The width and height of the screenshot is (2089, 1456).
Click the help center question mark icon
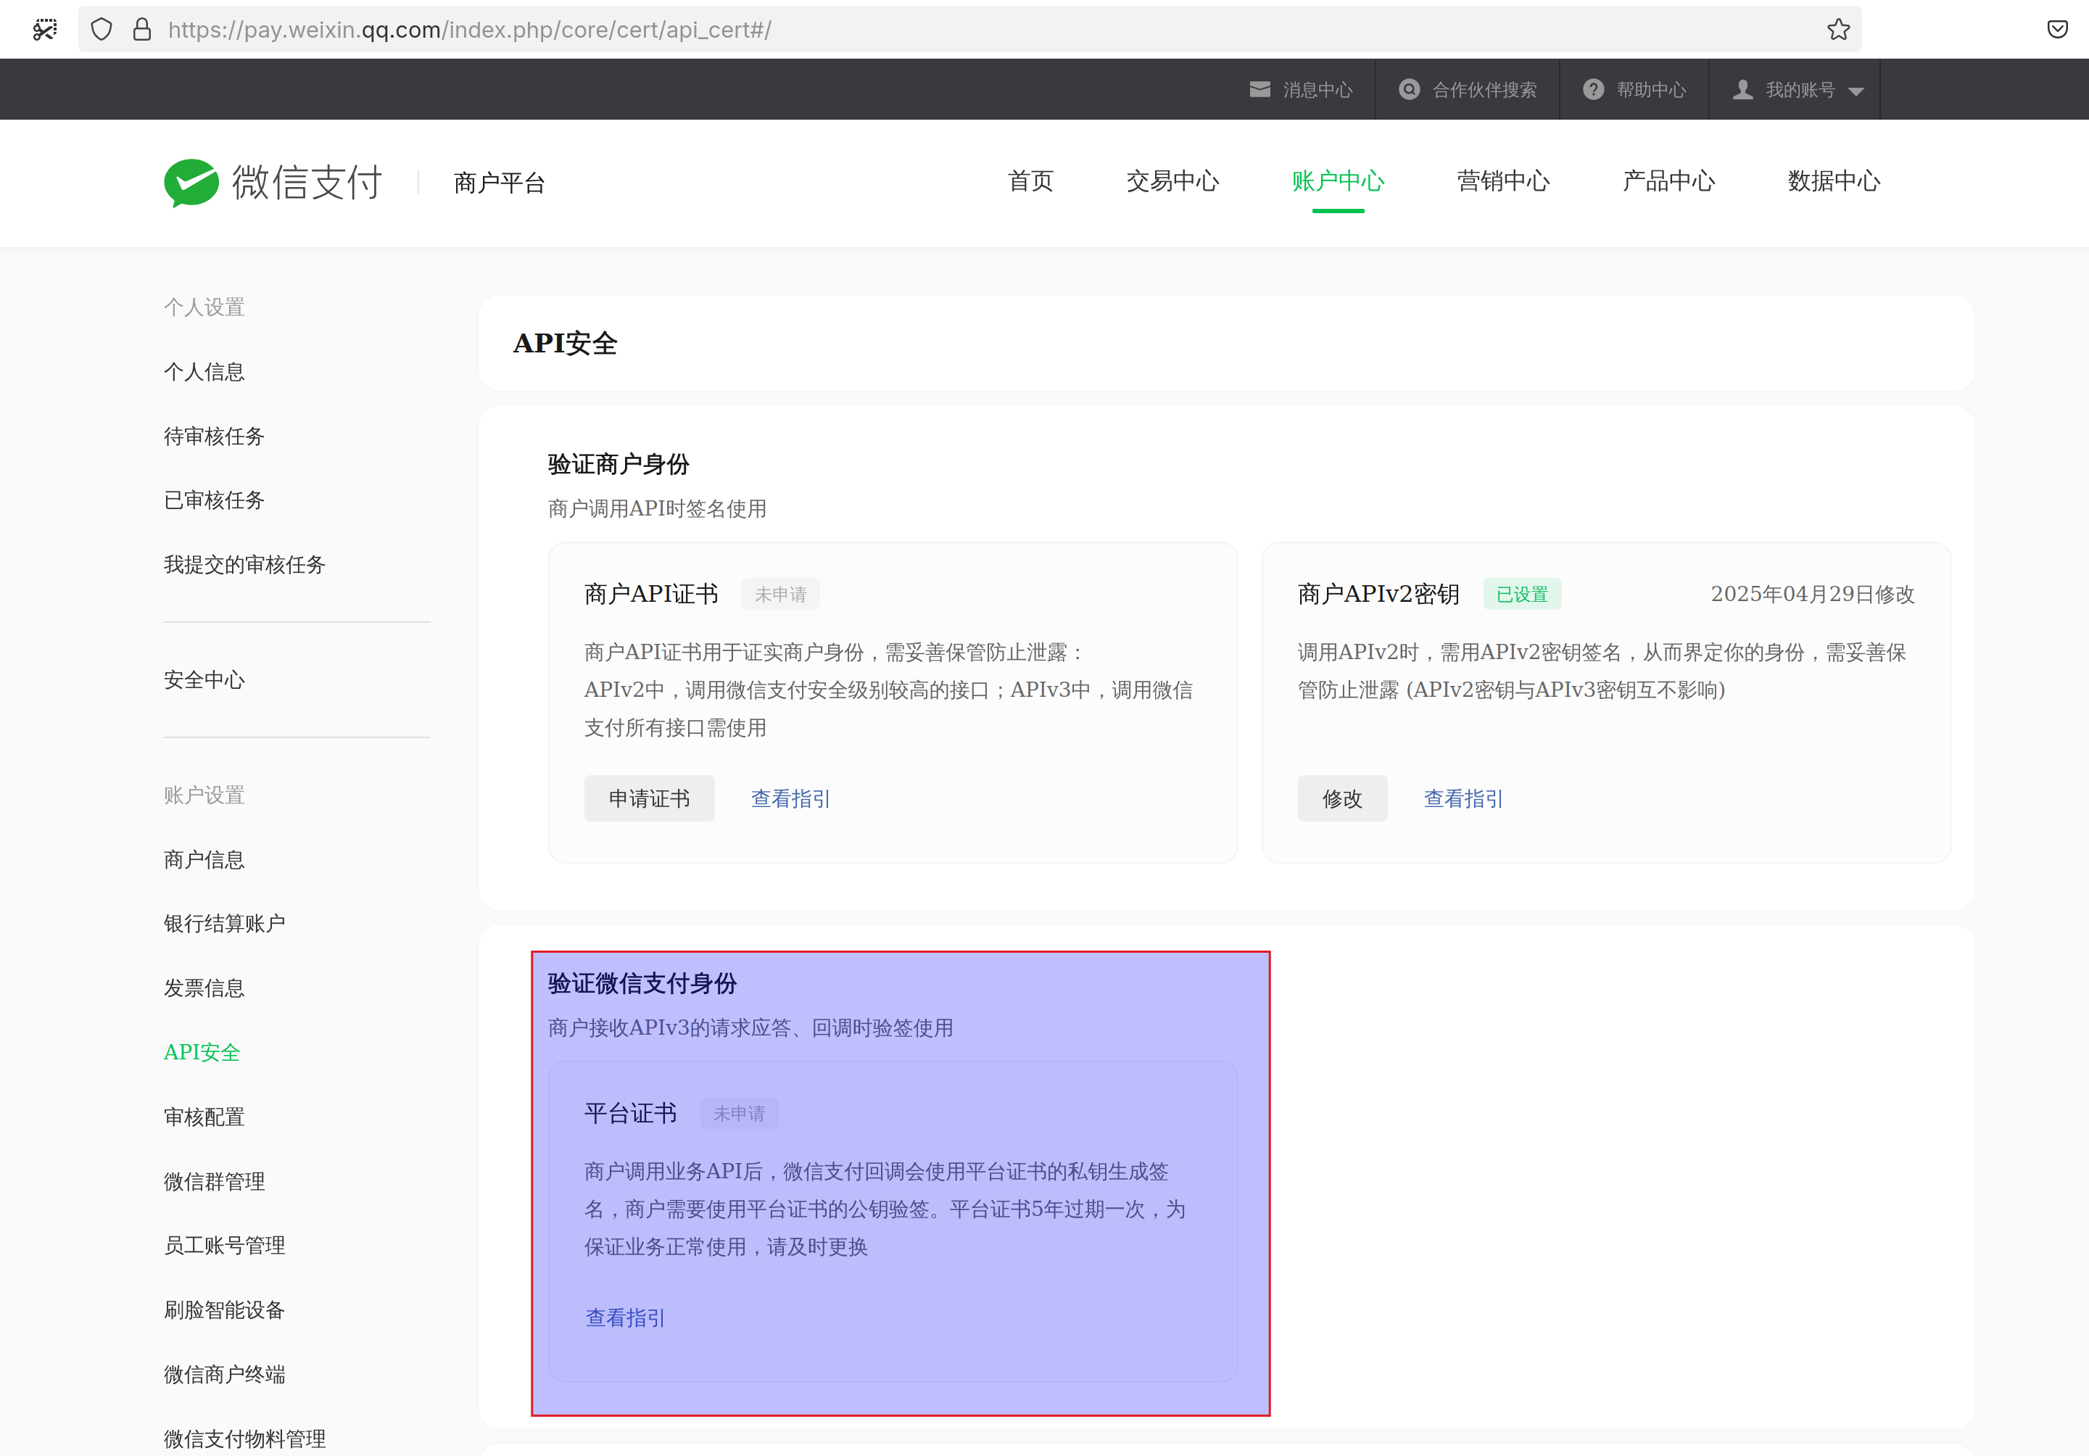coord(1593,89)
